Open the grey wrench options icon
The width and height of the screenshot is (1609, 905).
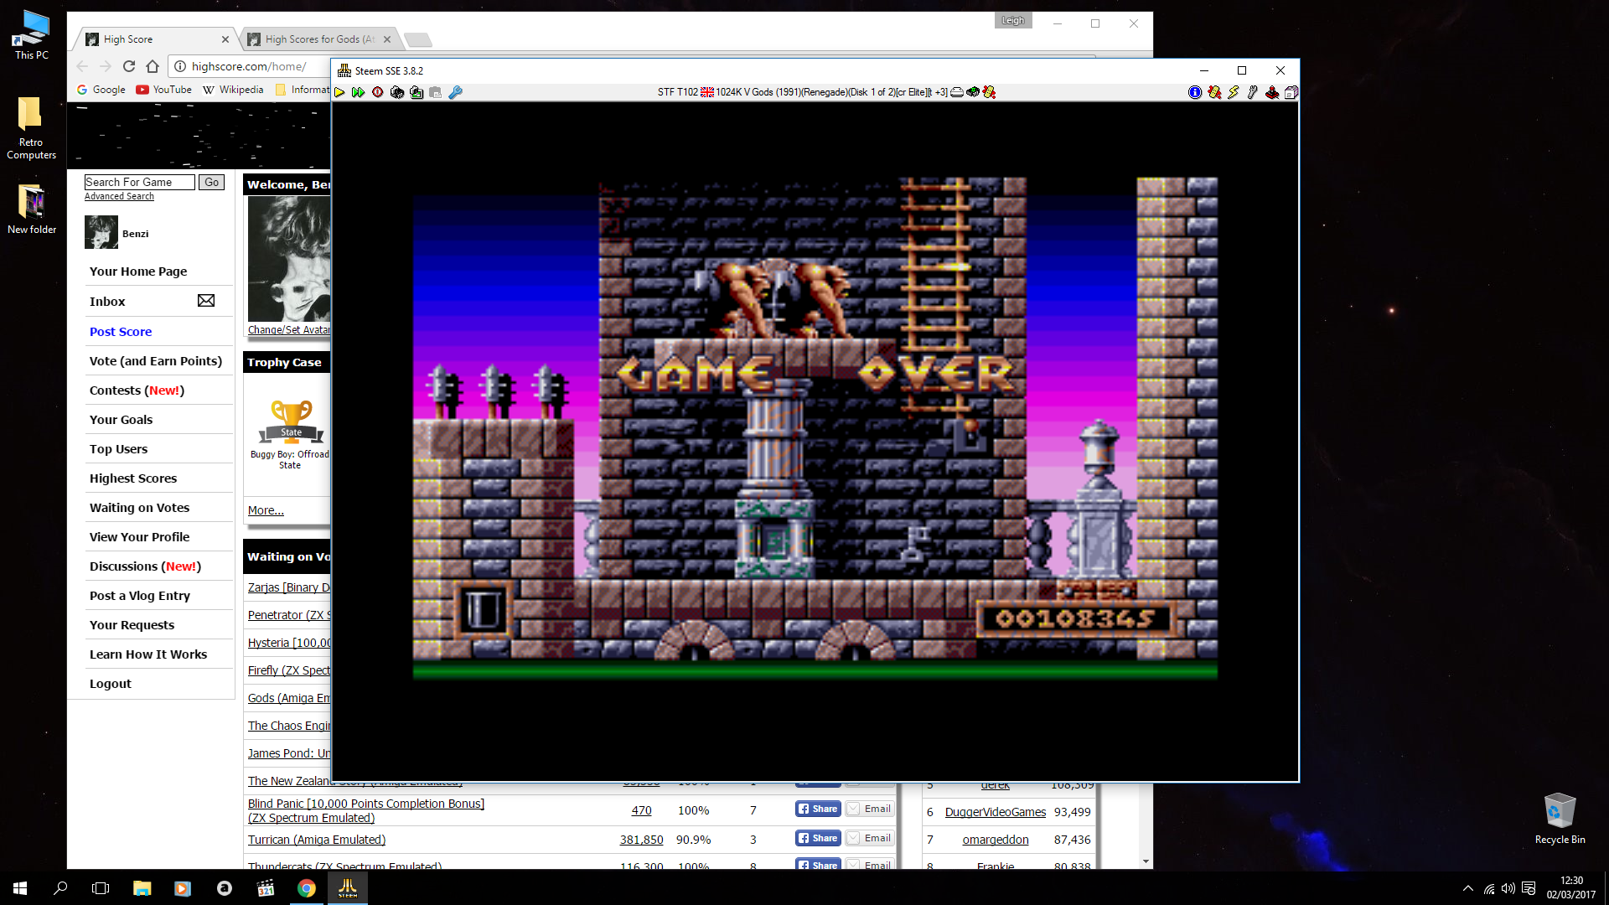(x=1253, y=92)
